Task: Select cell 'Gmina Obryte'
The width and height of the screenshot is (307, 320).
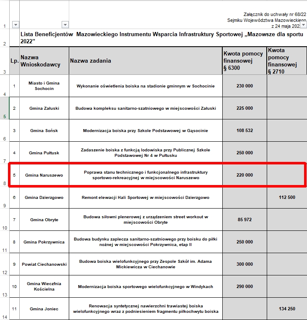Action: click(44, 220)
